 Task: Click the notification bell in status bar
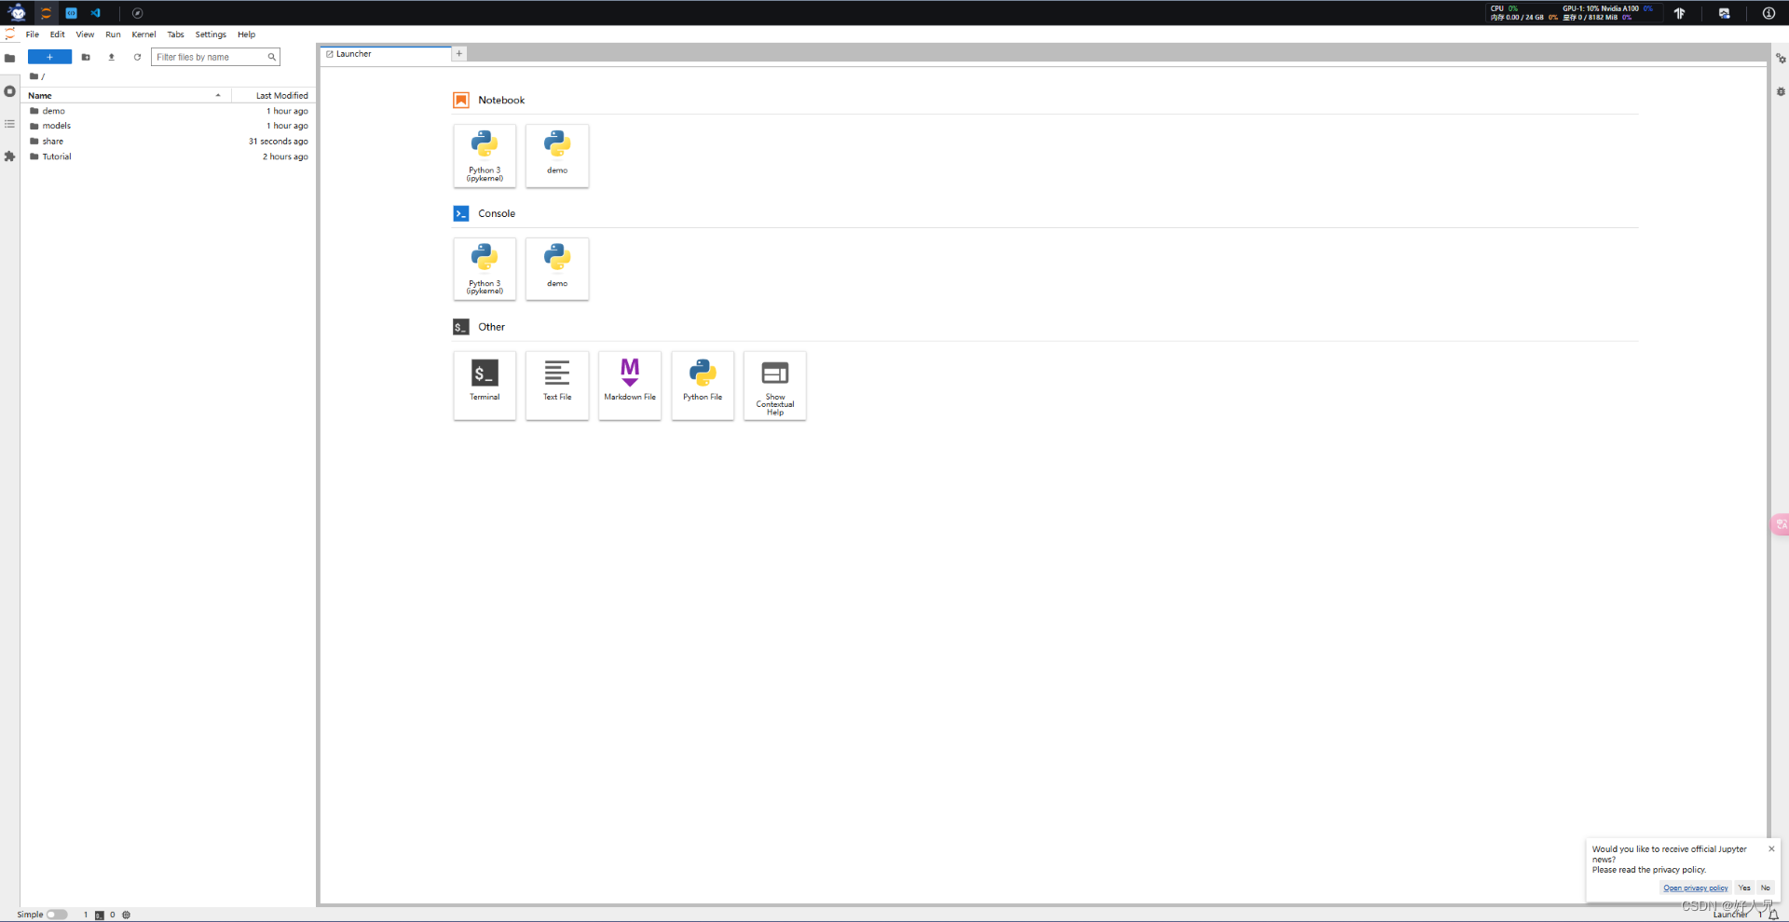point(1774,915)
